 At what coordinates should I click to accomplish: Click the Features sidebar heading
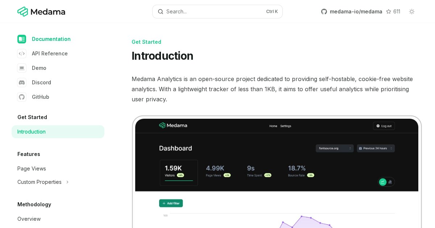point(29,154)
